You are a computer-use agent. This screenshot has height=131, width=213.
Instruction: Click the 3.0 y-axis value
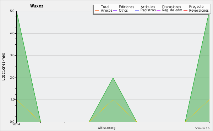click(12, 55)
